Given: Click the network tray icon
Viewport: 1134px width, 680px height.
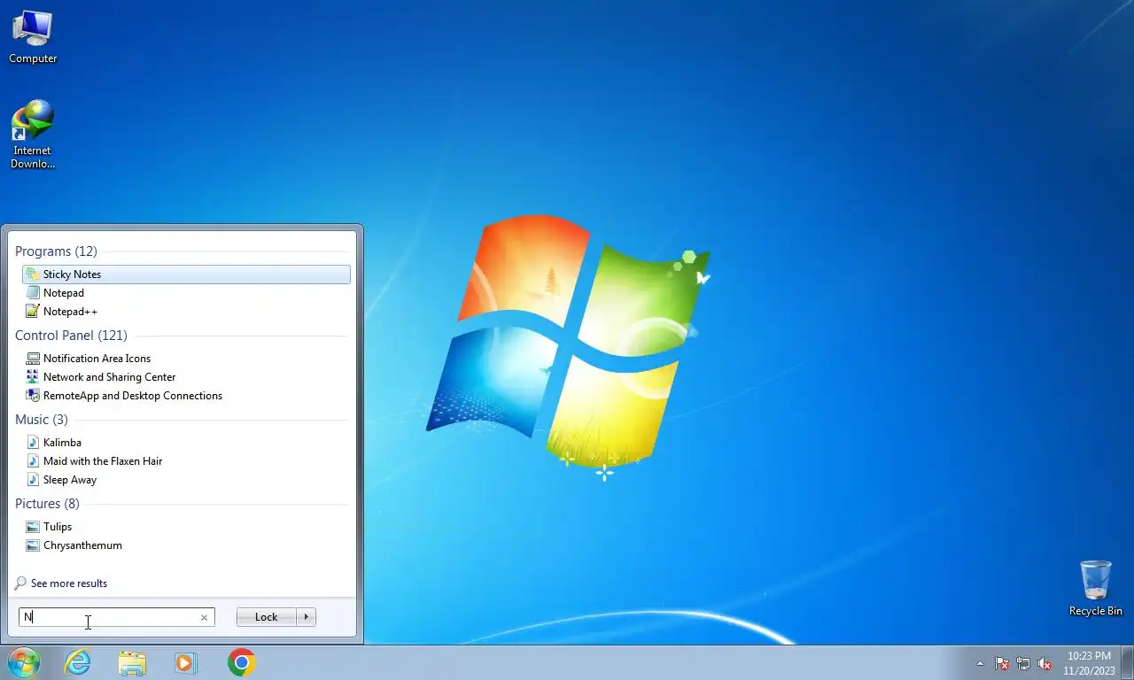Looking at the screenshot, I should pyautogui.click(x=1023, y=663).
